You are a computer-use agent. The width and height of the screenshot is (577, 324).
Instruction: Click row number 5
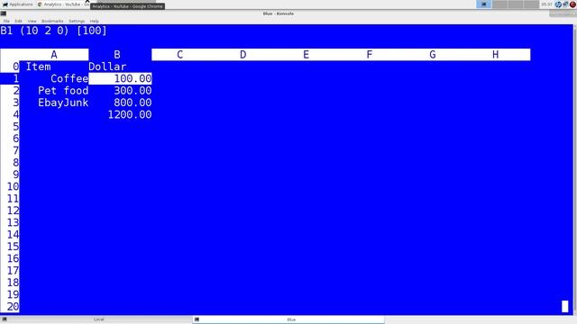(15, 127)
